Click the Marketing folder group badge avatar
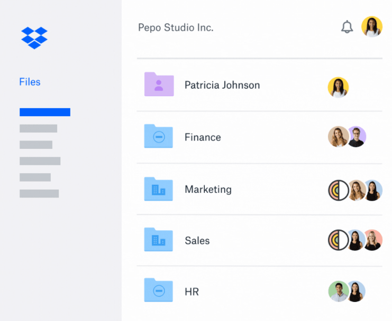392x321 pixels. pos(338,190)
